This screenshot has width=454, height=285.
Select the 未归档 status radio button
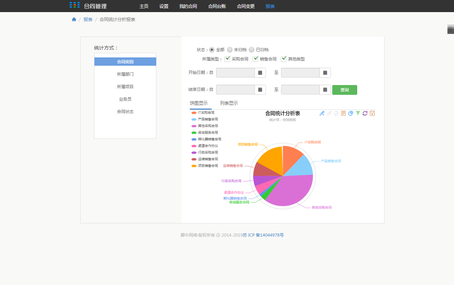[230, 49]
